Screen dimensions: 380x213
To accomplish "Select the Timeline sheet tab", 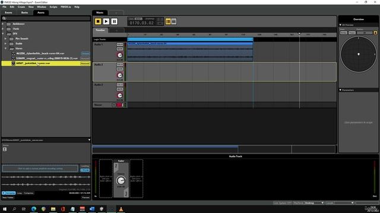I will pos(100,30).
